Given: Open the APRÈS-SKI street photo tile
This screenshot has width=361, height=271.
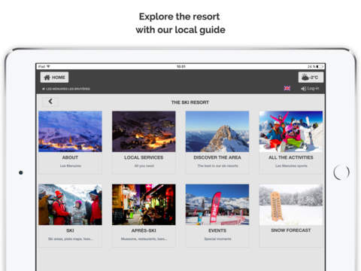Looking at the screenshot, I should click(144, 205).
